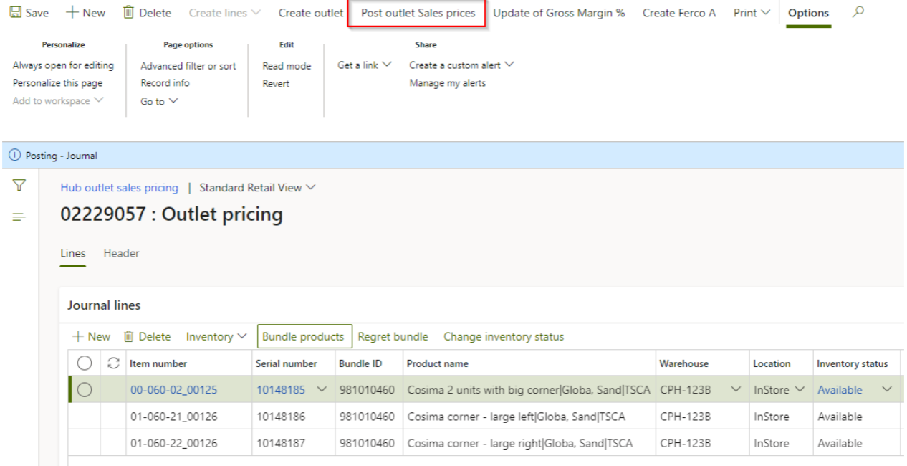Open the Inventory dropdown in Journal lines

pos(216,336)
